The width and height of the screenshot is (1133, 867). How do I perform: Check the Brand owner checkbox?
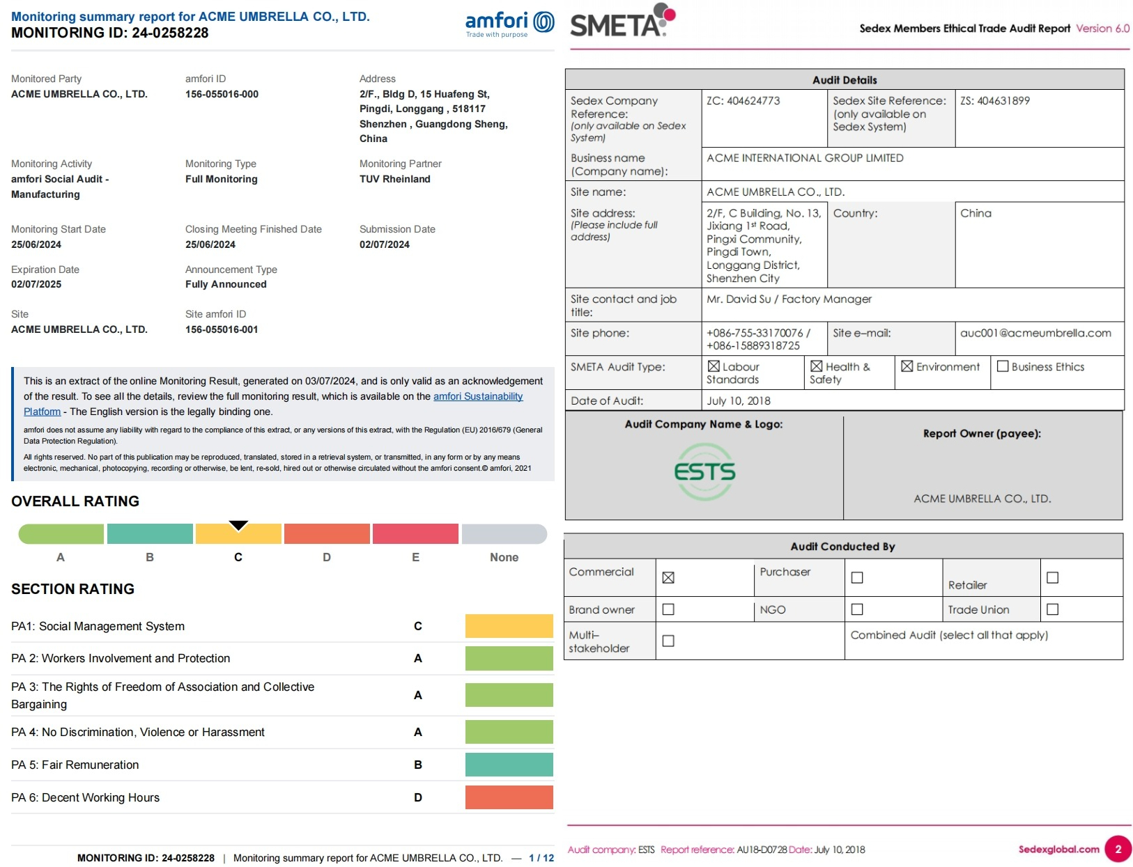668,609
